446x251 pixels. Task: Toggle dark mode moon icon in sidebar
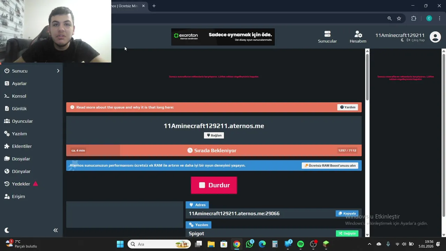coord(7,230)
